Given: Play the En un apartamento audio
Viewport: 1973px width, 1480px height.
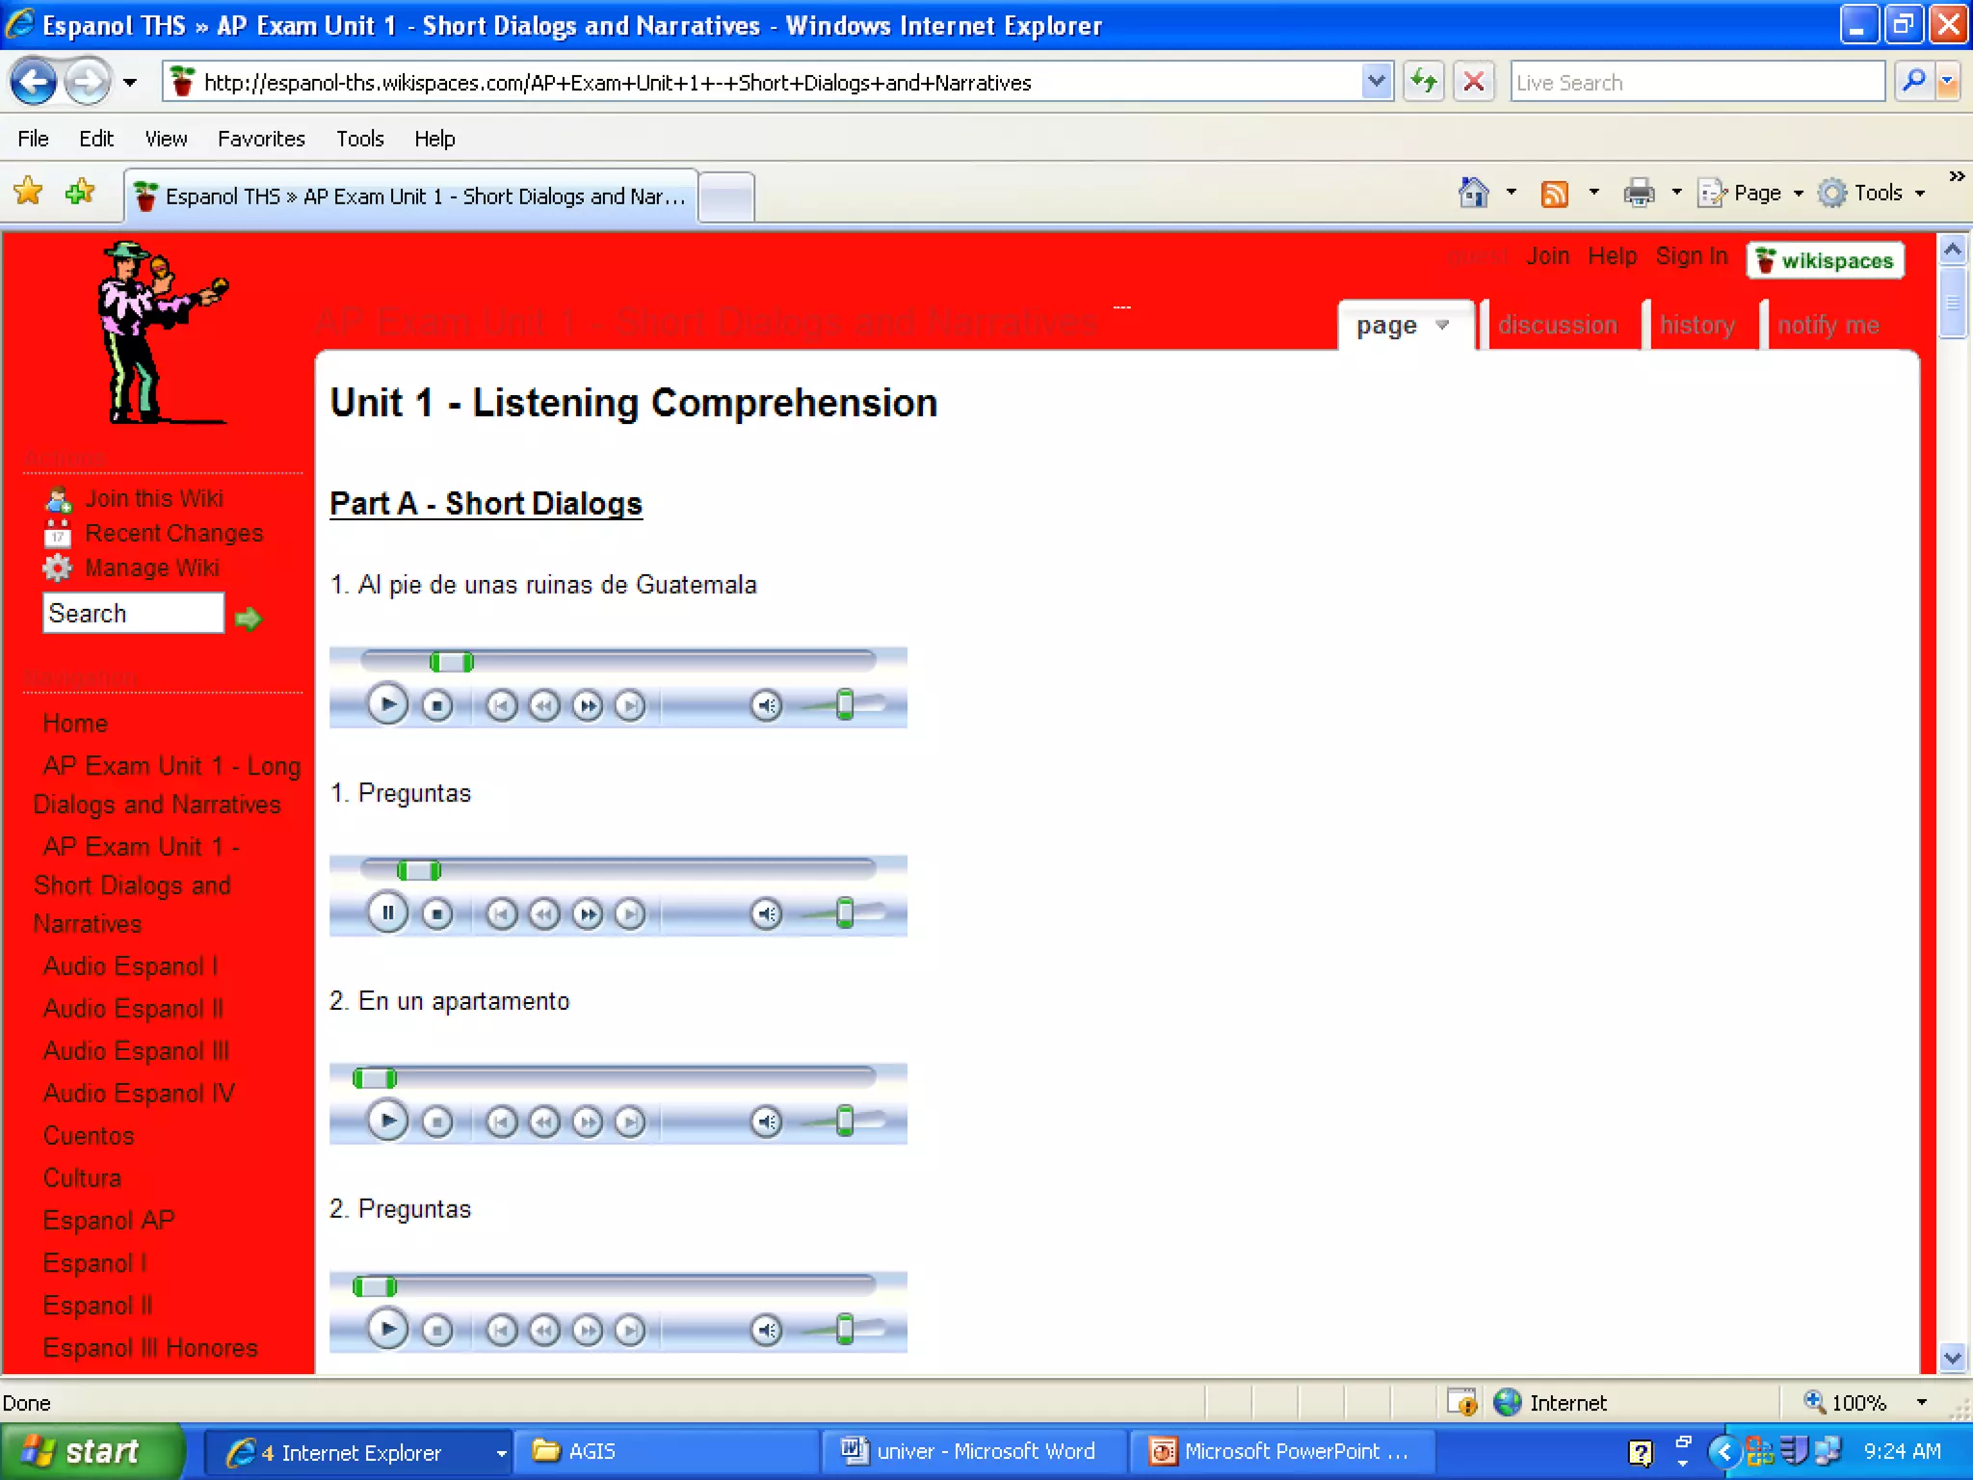Looking at the screenshot, I should [387, 1121].
